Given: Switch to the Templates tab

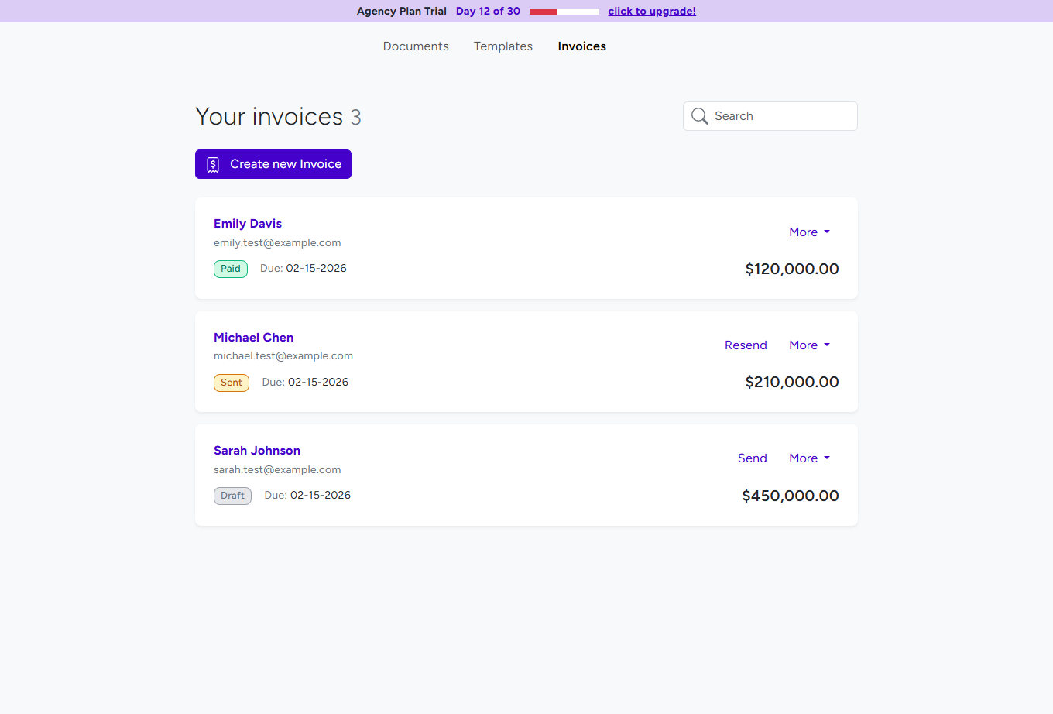Looking at the screenshot, I should pos(502,46).
